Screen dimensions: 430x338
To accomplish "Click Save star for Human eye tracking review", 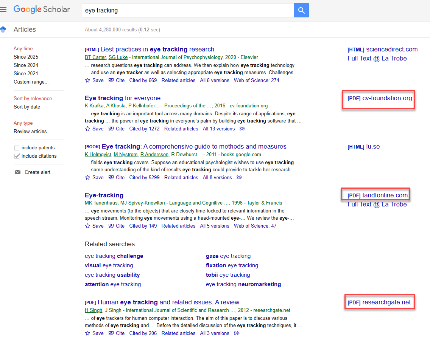I will pos(87,333).
